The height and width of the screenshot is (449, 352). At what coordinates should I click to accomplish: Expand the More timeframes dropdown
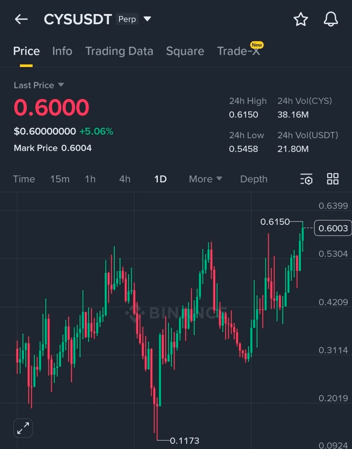pos(205,179)
